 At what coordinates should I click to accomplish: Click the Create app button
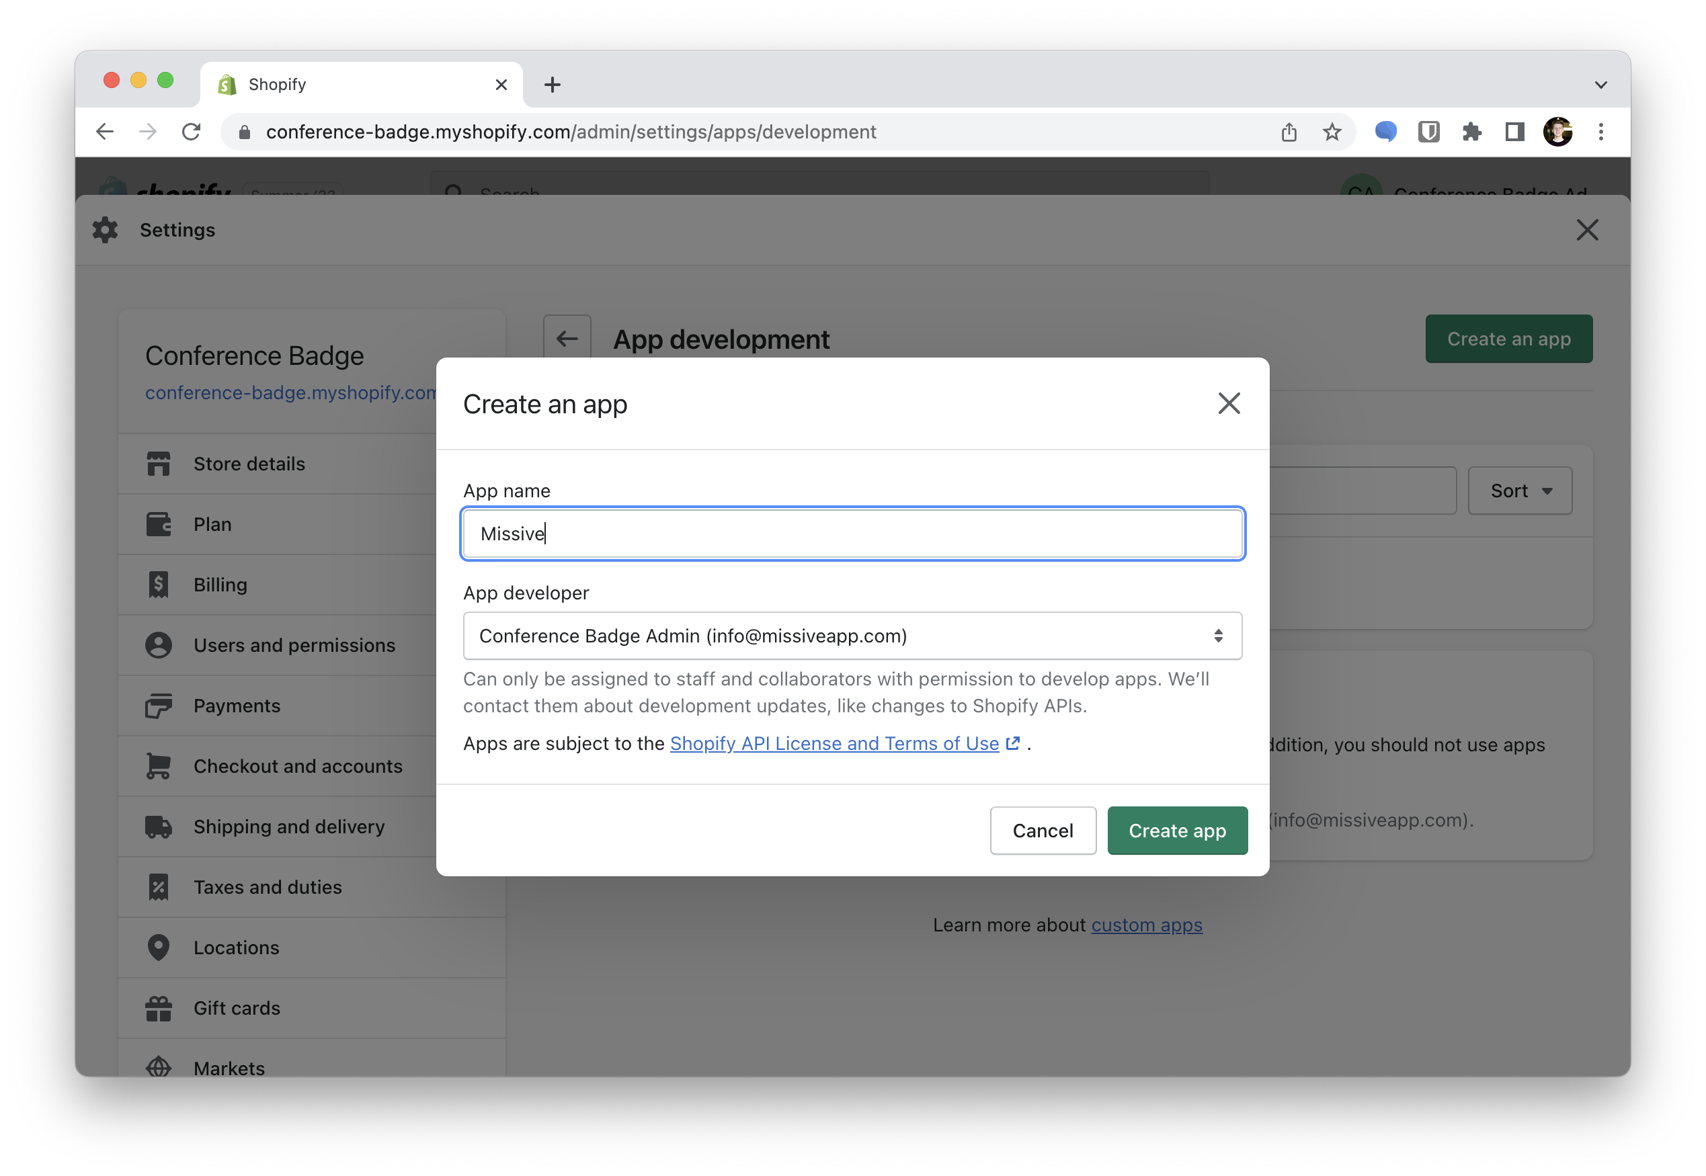tap(1177, 831)
